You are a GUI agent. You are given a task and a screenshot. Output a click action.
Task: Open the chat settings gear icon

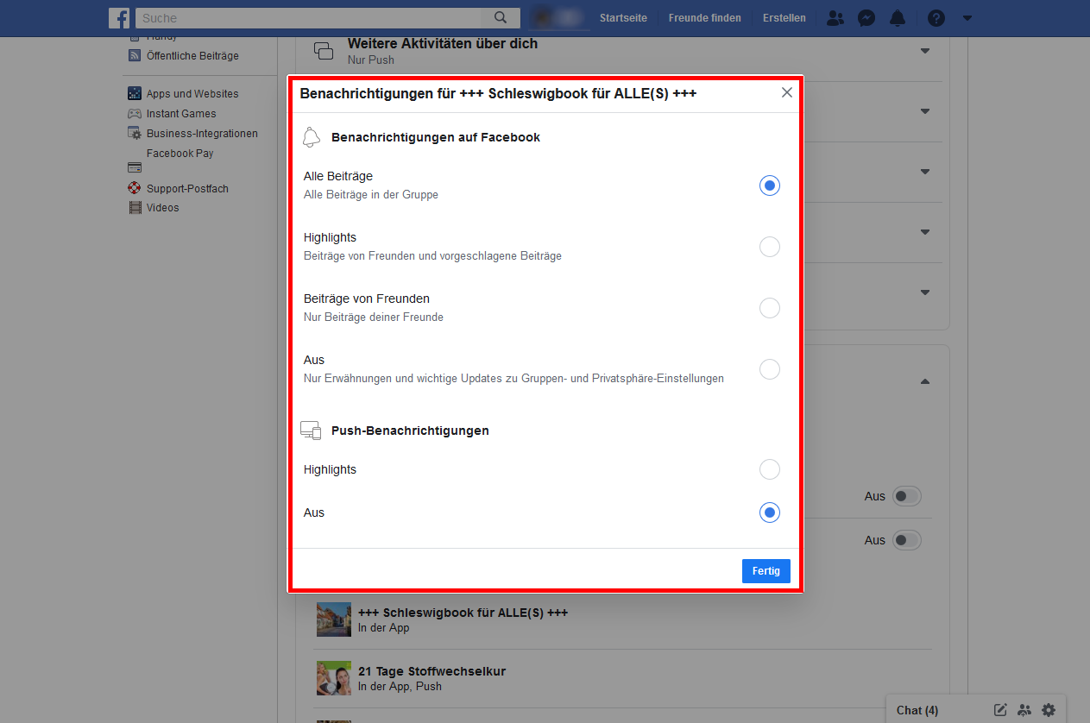1049,709
